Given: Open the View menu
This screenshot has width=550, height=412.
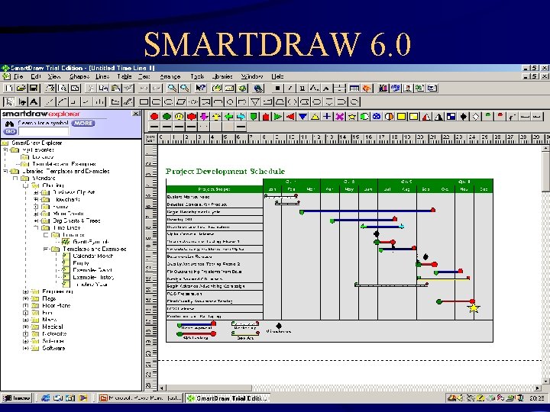Looking at the screenshot, I should [x=54, y=76].
